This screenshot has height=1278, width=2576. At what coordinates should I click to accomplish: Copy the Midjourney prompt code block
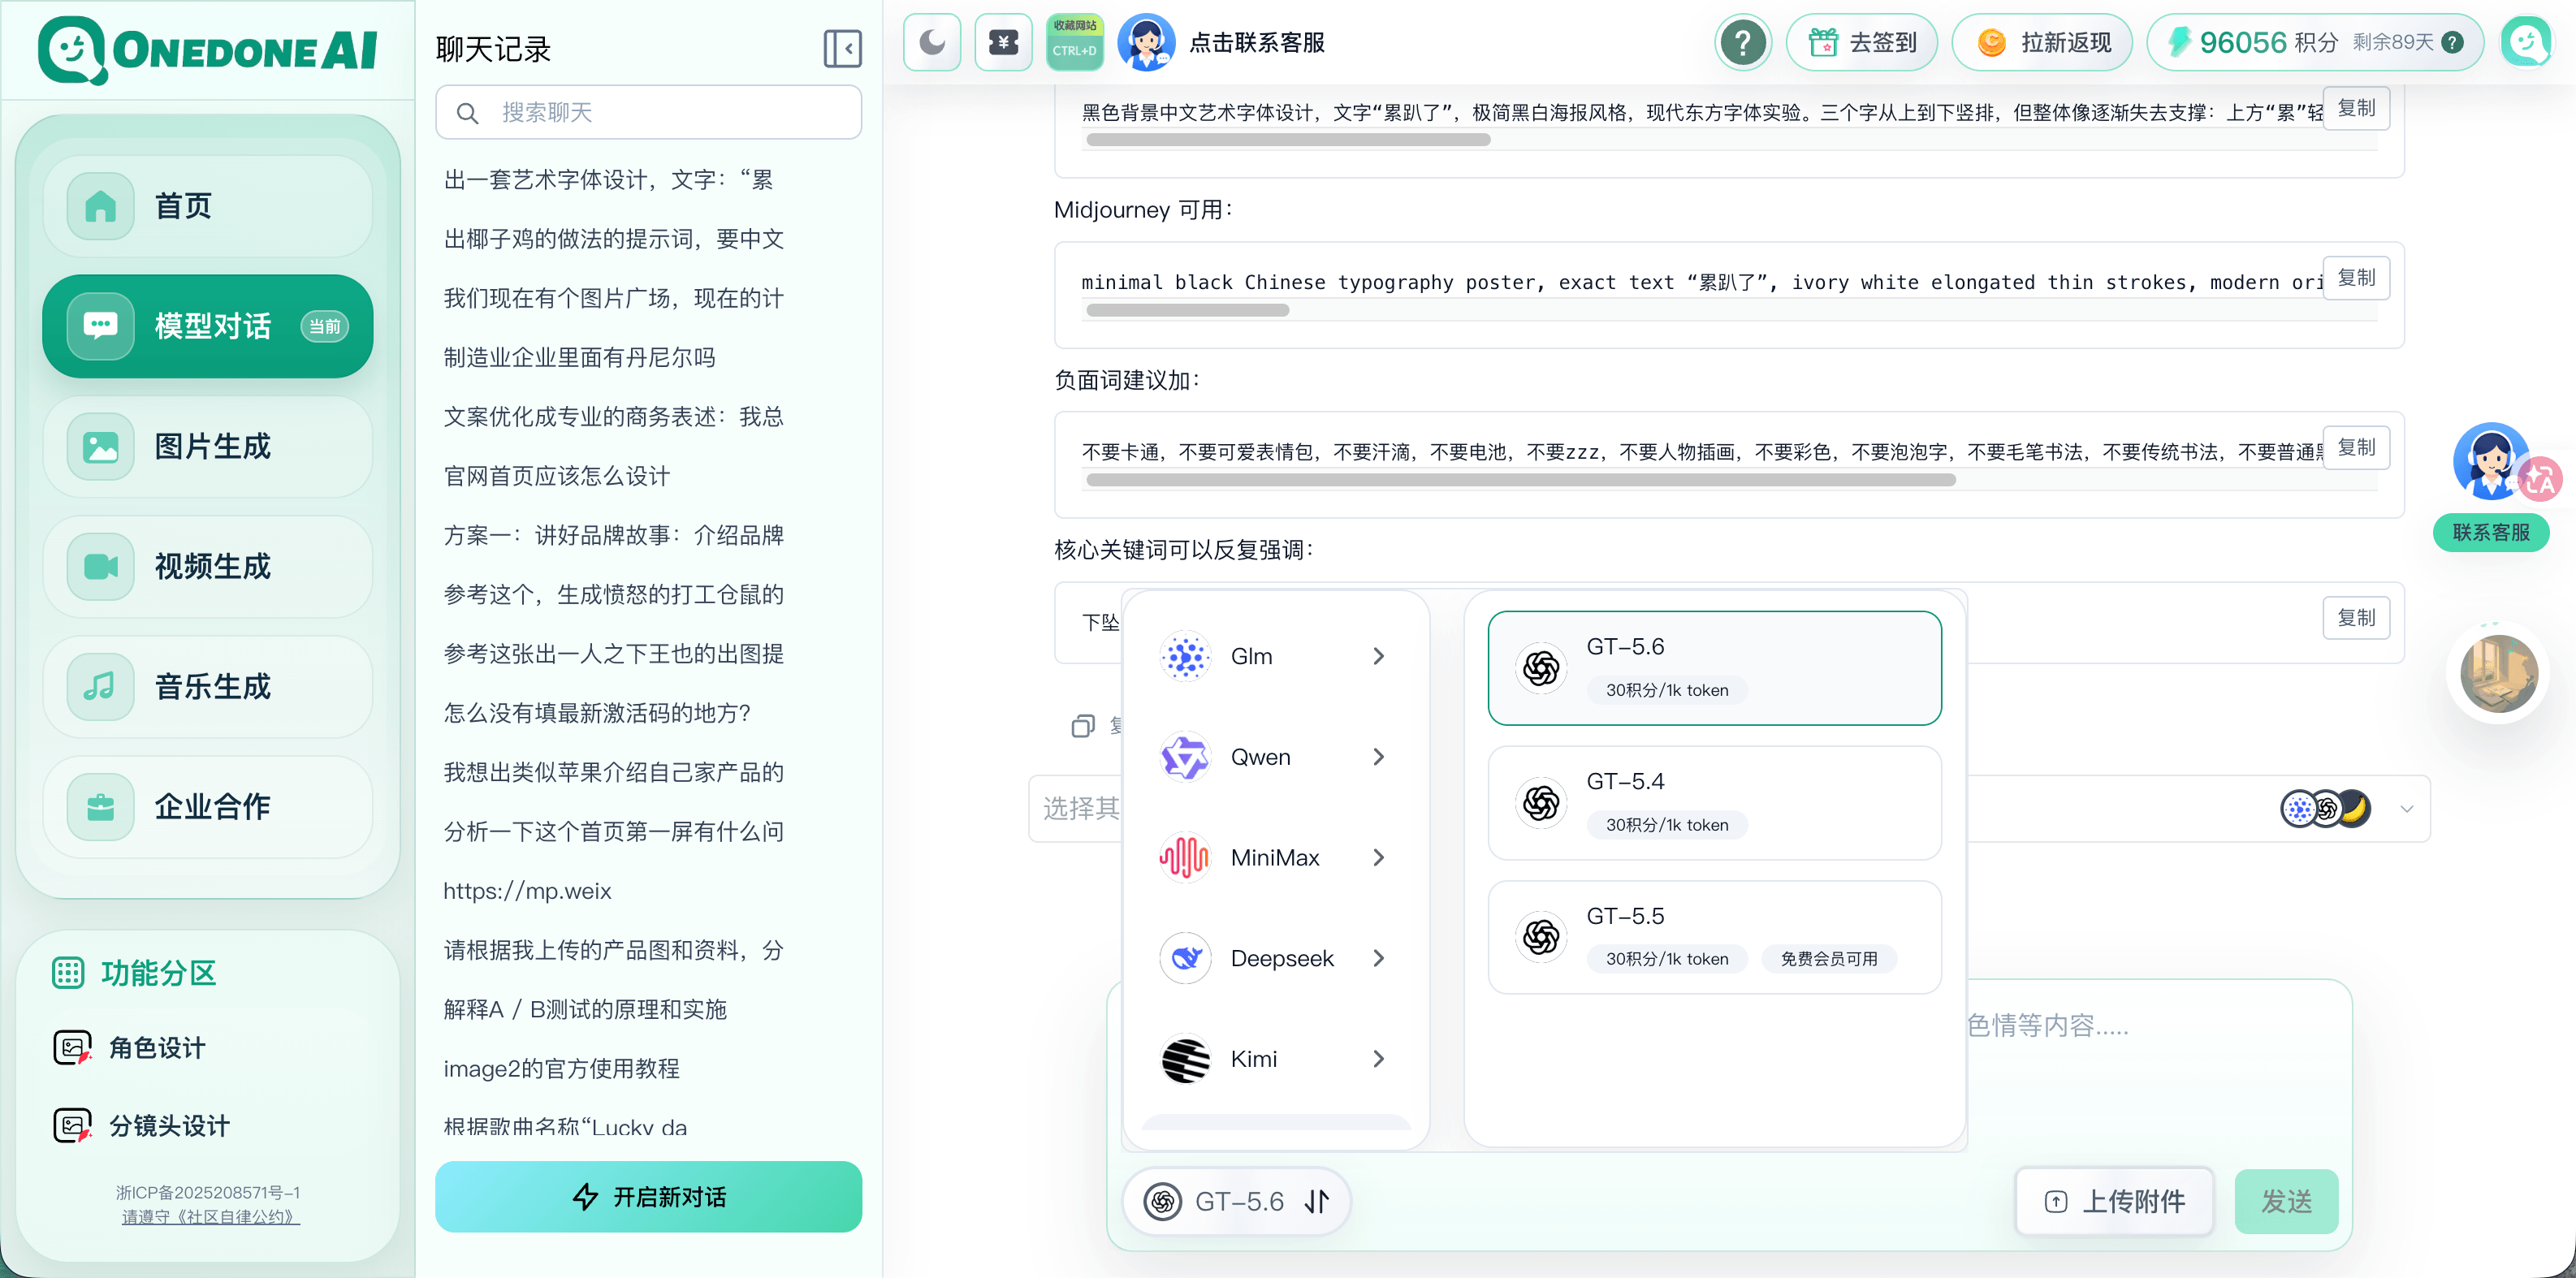pyautogui.click(x=2356, y=278)
